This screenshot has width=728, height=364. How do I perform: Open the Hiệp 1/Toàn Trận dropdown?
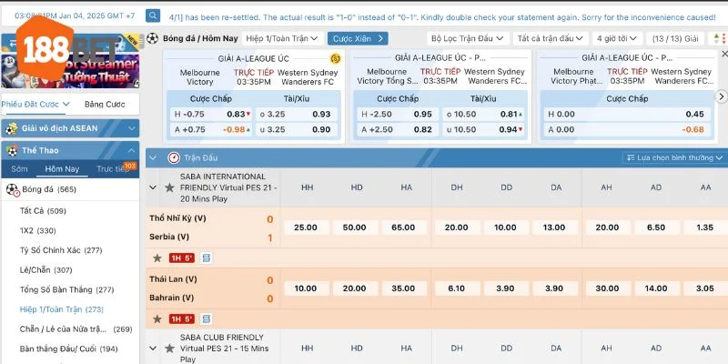(282, 38)
